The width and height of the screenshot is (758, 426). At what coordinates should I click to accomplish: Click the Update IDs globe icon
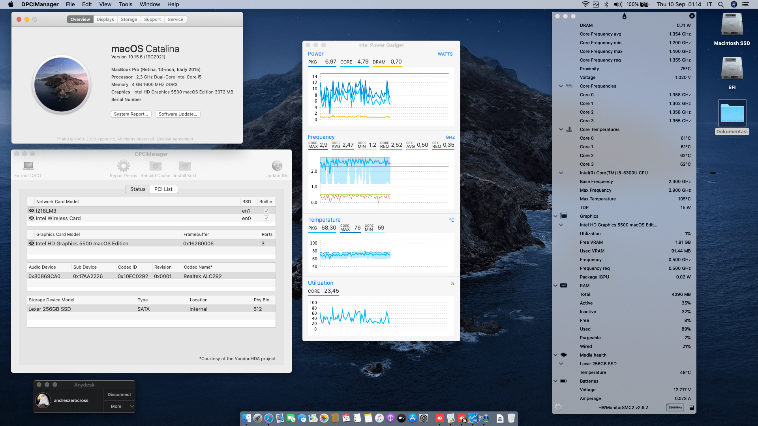coord(277,166)
